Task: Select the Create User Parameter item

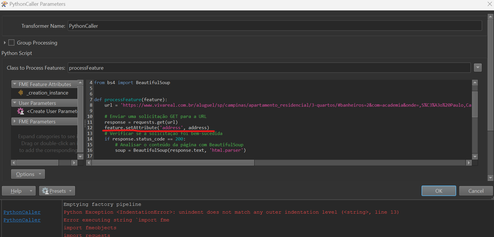Action: coord(52,111)
